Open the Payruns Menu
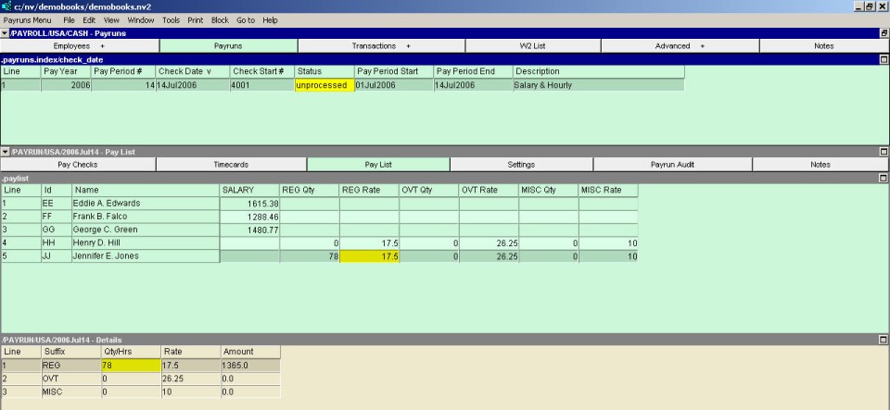The height and width of the screenshot is (410, 890). (x=28, y=19)
